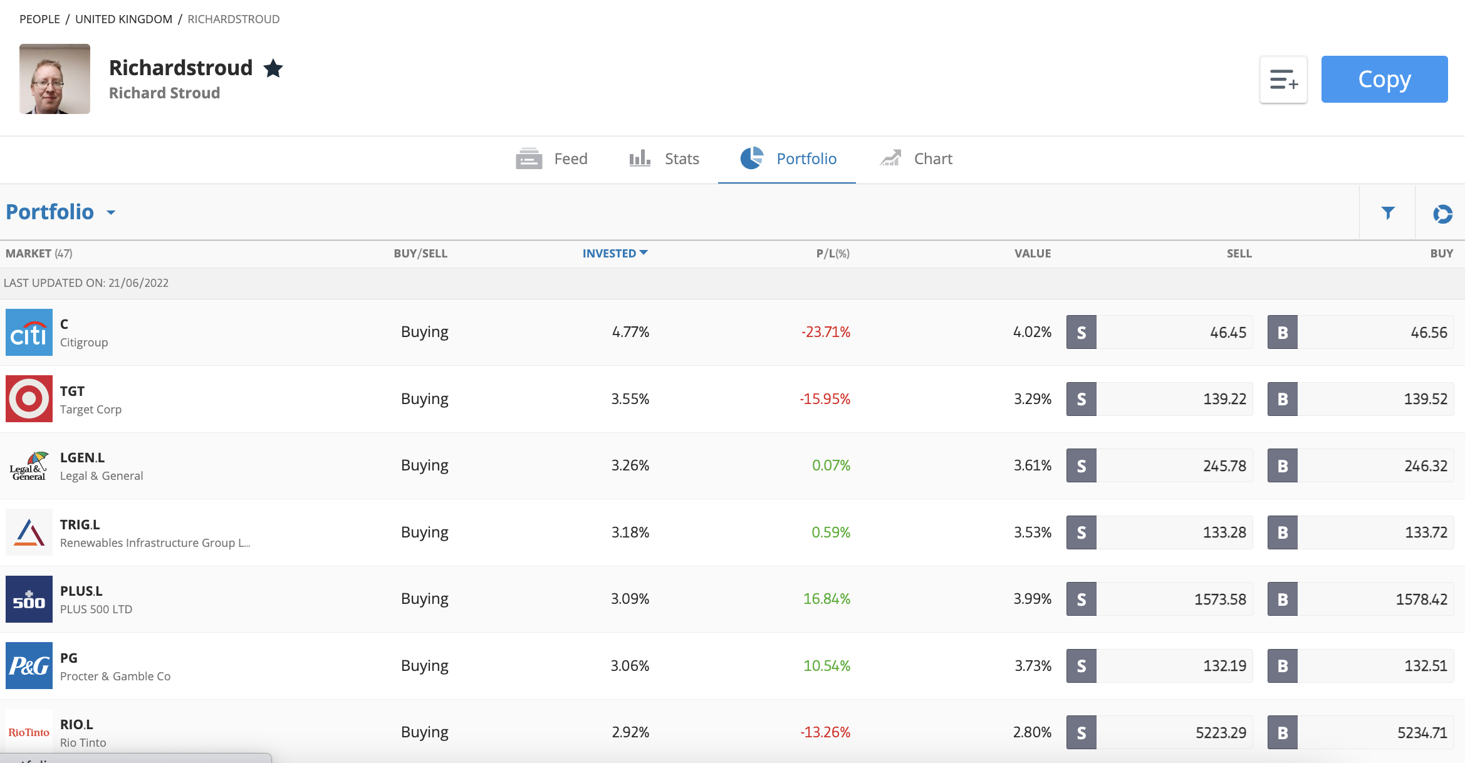
Task: Sort by BUY/SELL column header
Action: click(x=420, y=254)
